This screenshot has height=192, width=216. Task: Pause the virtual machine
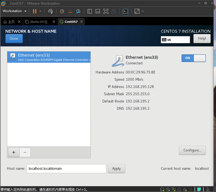click(x=35, y=11)
